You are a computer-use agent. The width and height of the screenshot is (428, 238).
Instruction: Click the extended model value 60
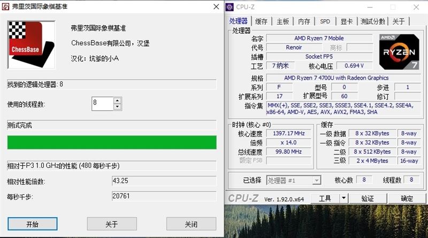click(x=344, y=96)
